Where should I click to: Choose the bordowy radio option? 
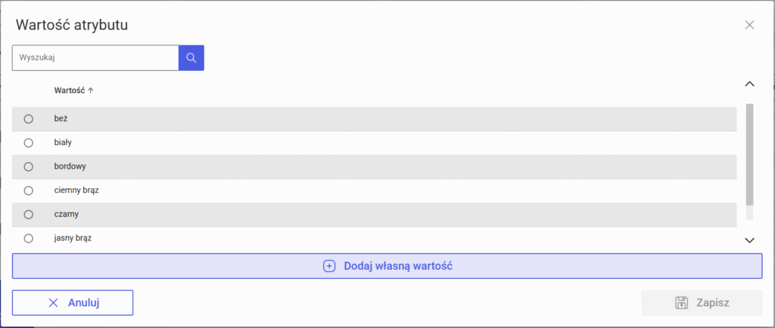tap(29, 166)
